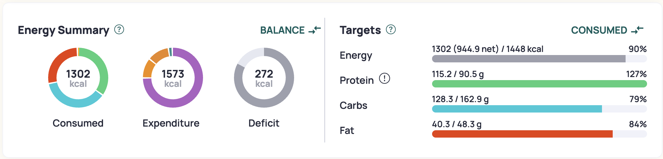Click the Protein warning exclamation icon
The image size is (663, 159).
click(x=384, y=79)
